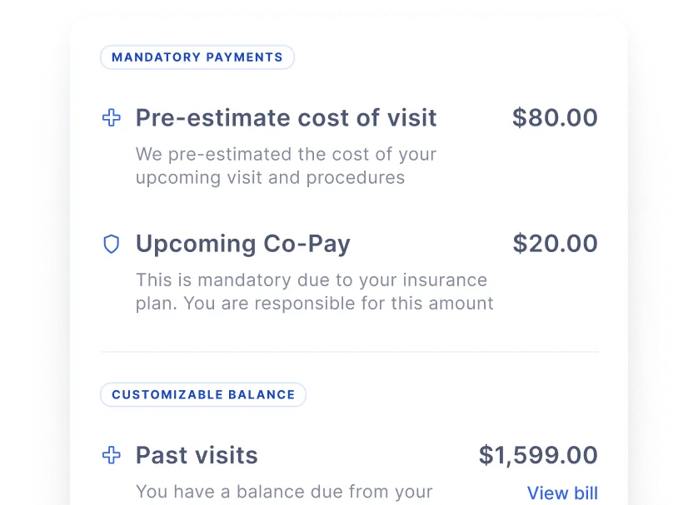
Task: Click the blank card area right of Mandatory Payments
Action: click(x=450, y=57)
